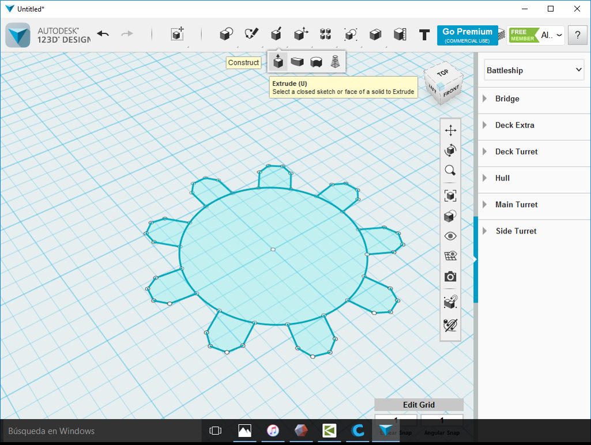Redo the previous action
Viewport: 591px width, 445px height.
(x=127, y=34)
